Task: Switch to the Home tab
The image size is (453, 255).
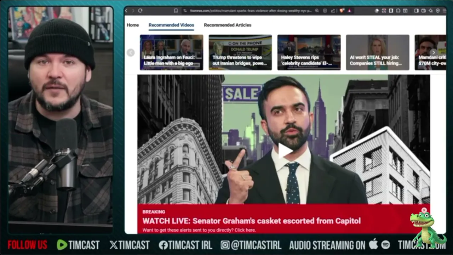Action: (x=133, y=25)
